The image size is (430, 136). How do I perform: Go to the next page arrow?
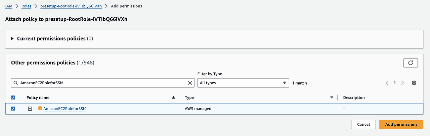(402, 83)
